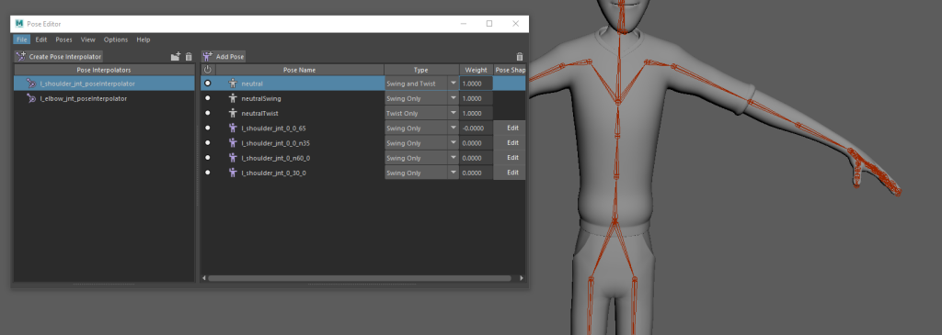The image size is (942, 335).
Task: Click the power icon column header
Action: (208, 70)
